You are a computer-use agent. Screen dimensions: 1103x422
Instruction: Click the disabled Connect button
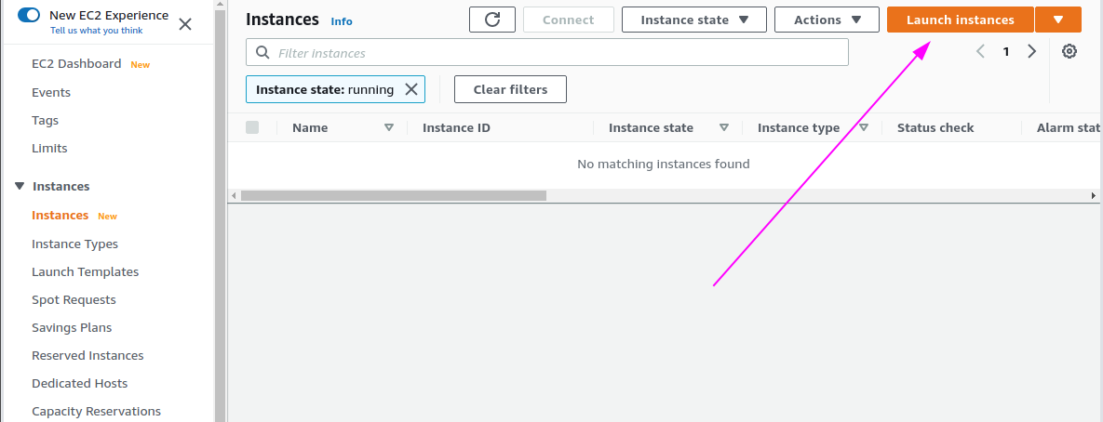coord(569,20)
